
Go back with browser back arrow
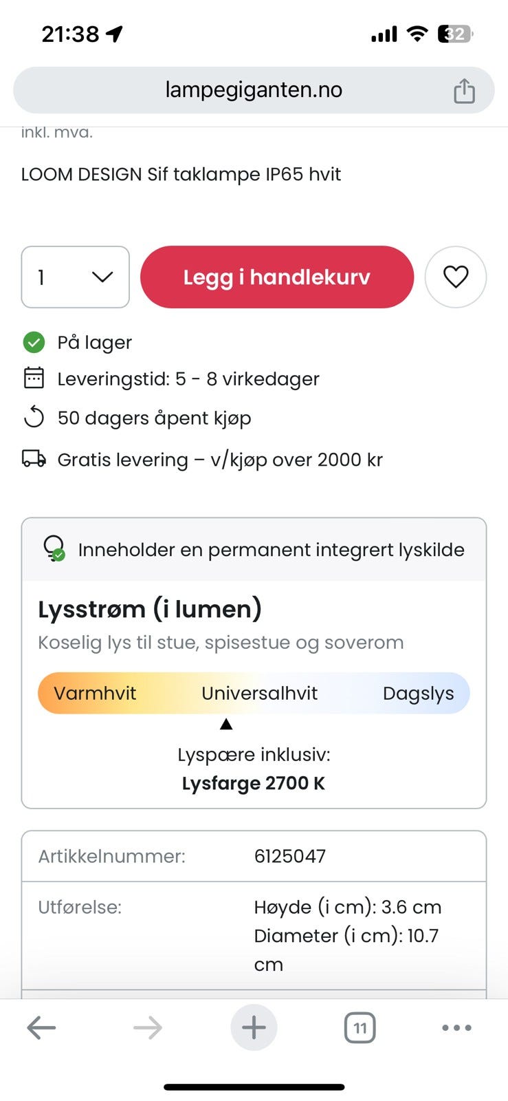[41, 1028]
